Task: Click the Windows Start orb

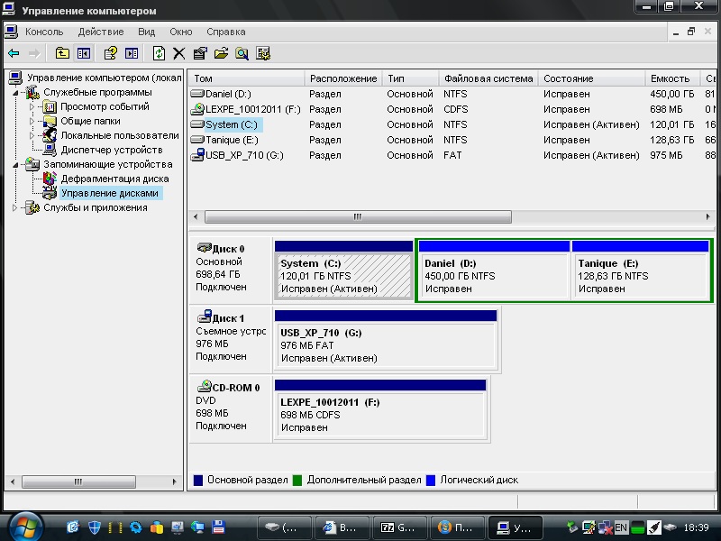Action: 24,526
